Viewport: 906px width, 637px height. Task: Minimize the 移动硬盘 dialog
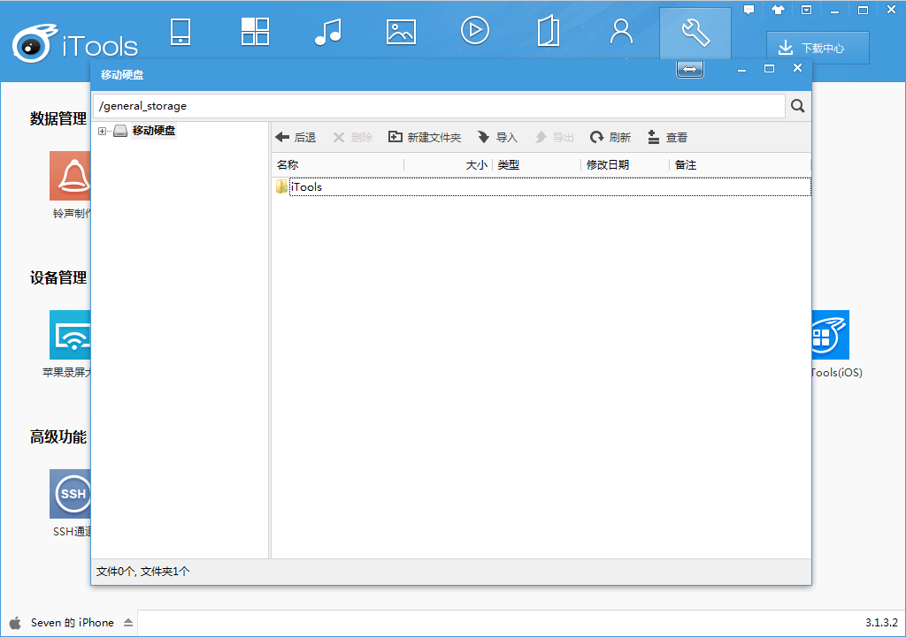click(x=742, y=69)
